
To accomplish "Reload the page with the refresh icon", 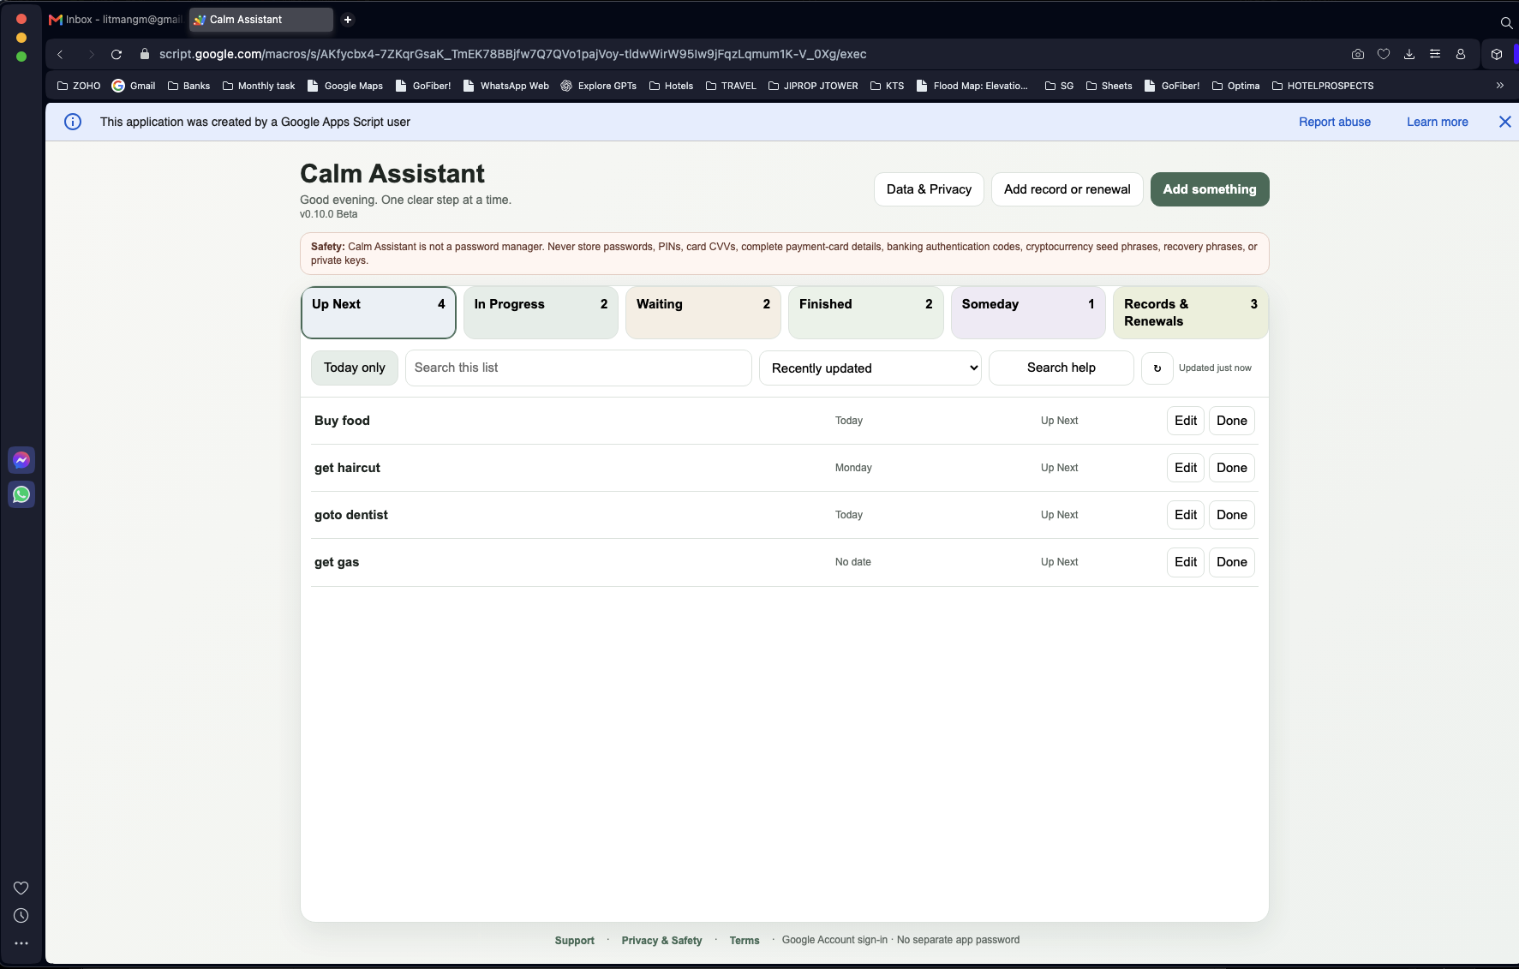I will [117, 54].
